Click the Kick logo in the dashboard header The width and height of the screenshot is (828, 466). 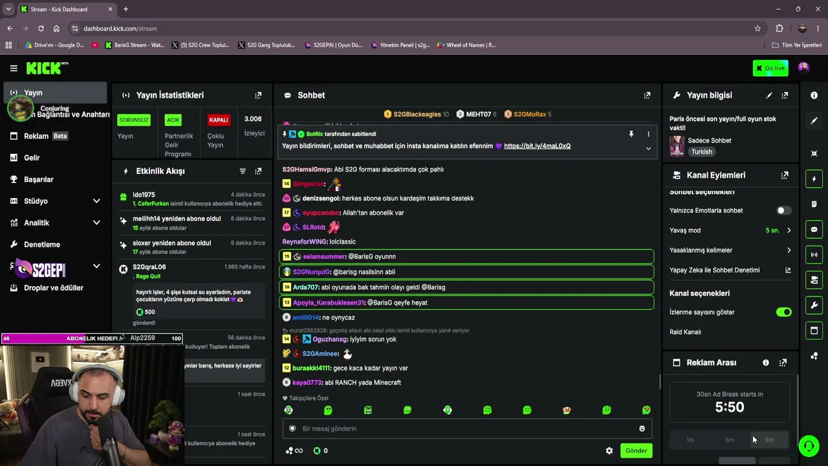click(x=47, y=68)
